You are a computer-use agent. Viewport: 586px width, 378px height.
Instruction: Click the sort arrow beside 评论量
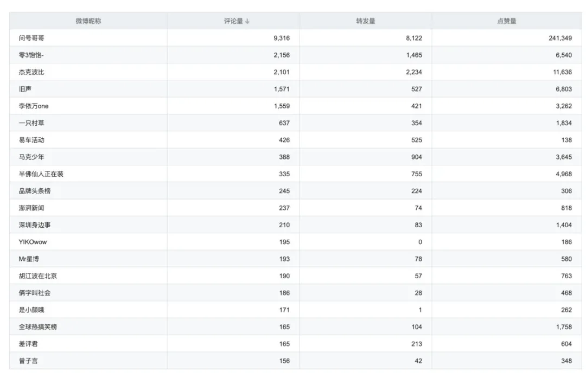247,21
